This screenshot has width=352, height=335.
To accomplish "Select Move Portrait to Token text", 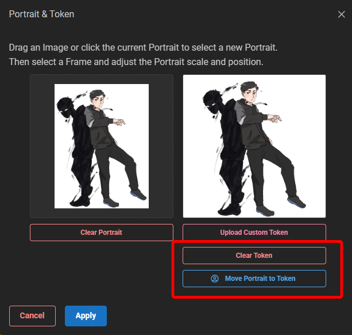I will (x=260, y=279).
